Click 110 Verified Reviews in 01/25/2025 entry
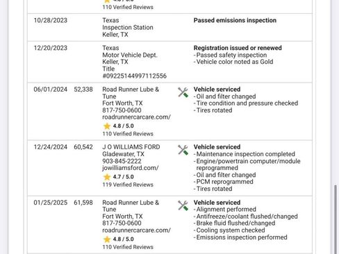The width and height of the screenshot is (339, 254). (128, 247)
